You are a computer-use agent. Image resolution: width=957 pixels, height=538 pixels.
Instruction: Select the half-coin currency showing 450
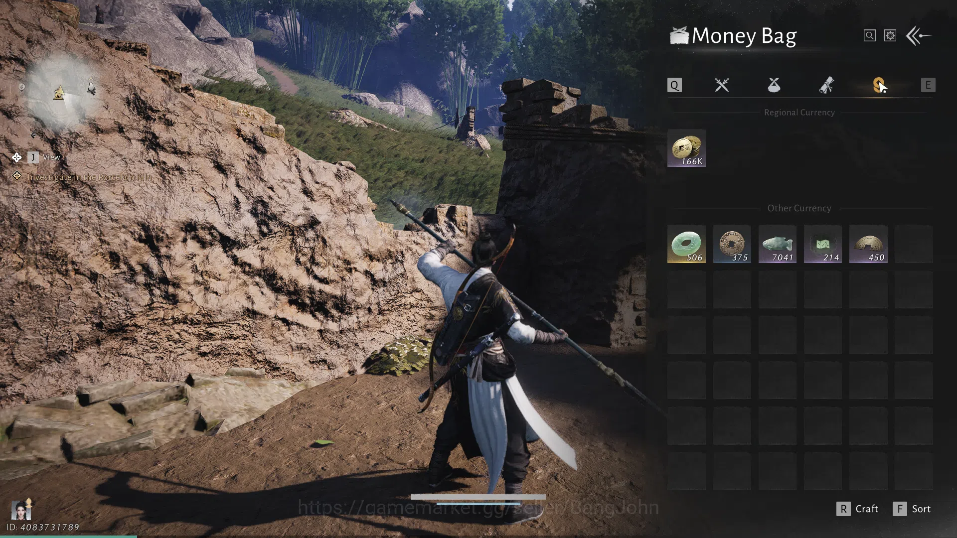point(868,244)
